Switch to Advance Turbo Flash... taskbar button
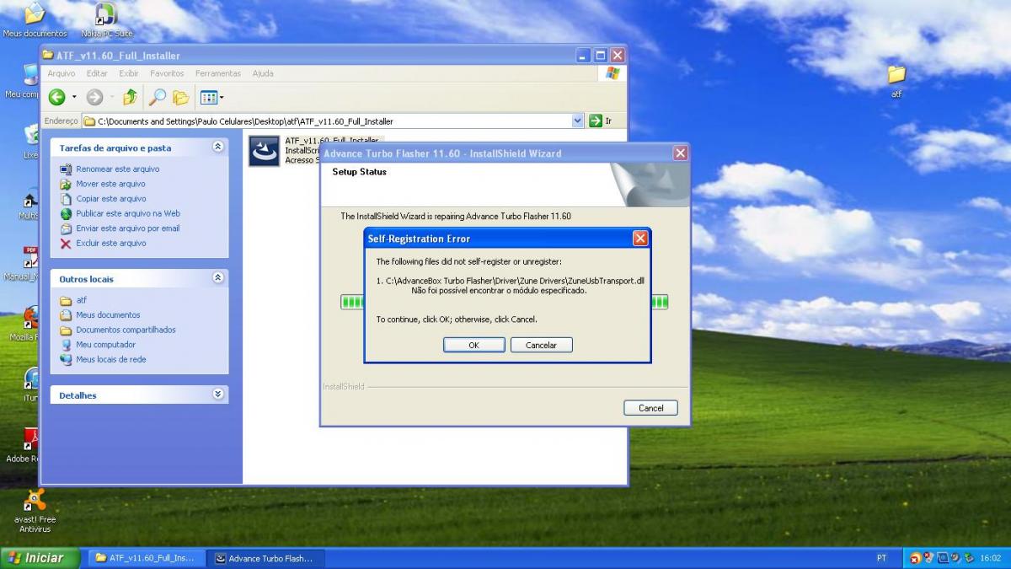 (x=265, y=558)
